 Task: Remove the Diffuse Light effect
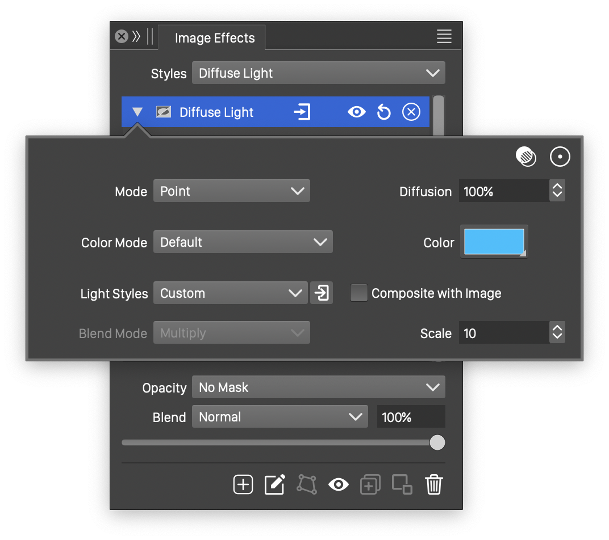coord(411,112)
